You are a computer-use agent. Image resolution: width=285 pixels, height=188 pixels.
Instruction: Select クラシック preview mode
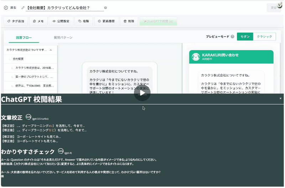click(264, 37)
